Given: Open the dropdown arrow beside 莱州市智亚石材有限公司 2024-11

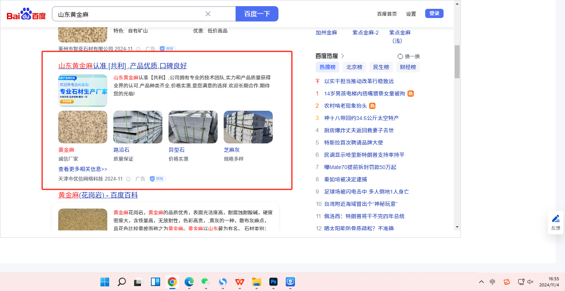Looking at the screenshot, I should 138,49.
